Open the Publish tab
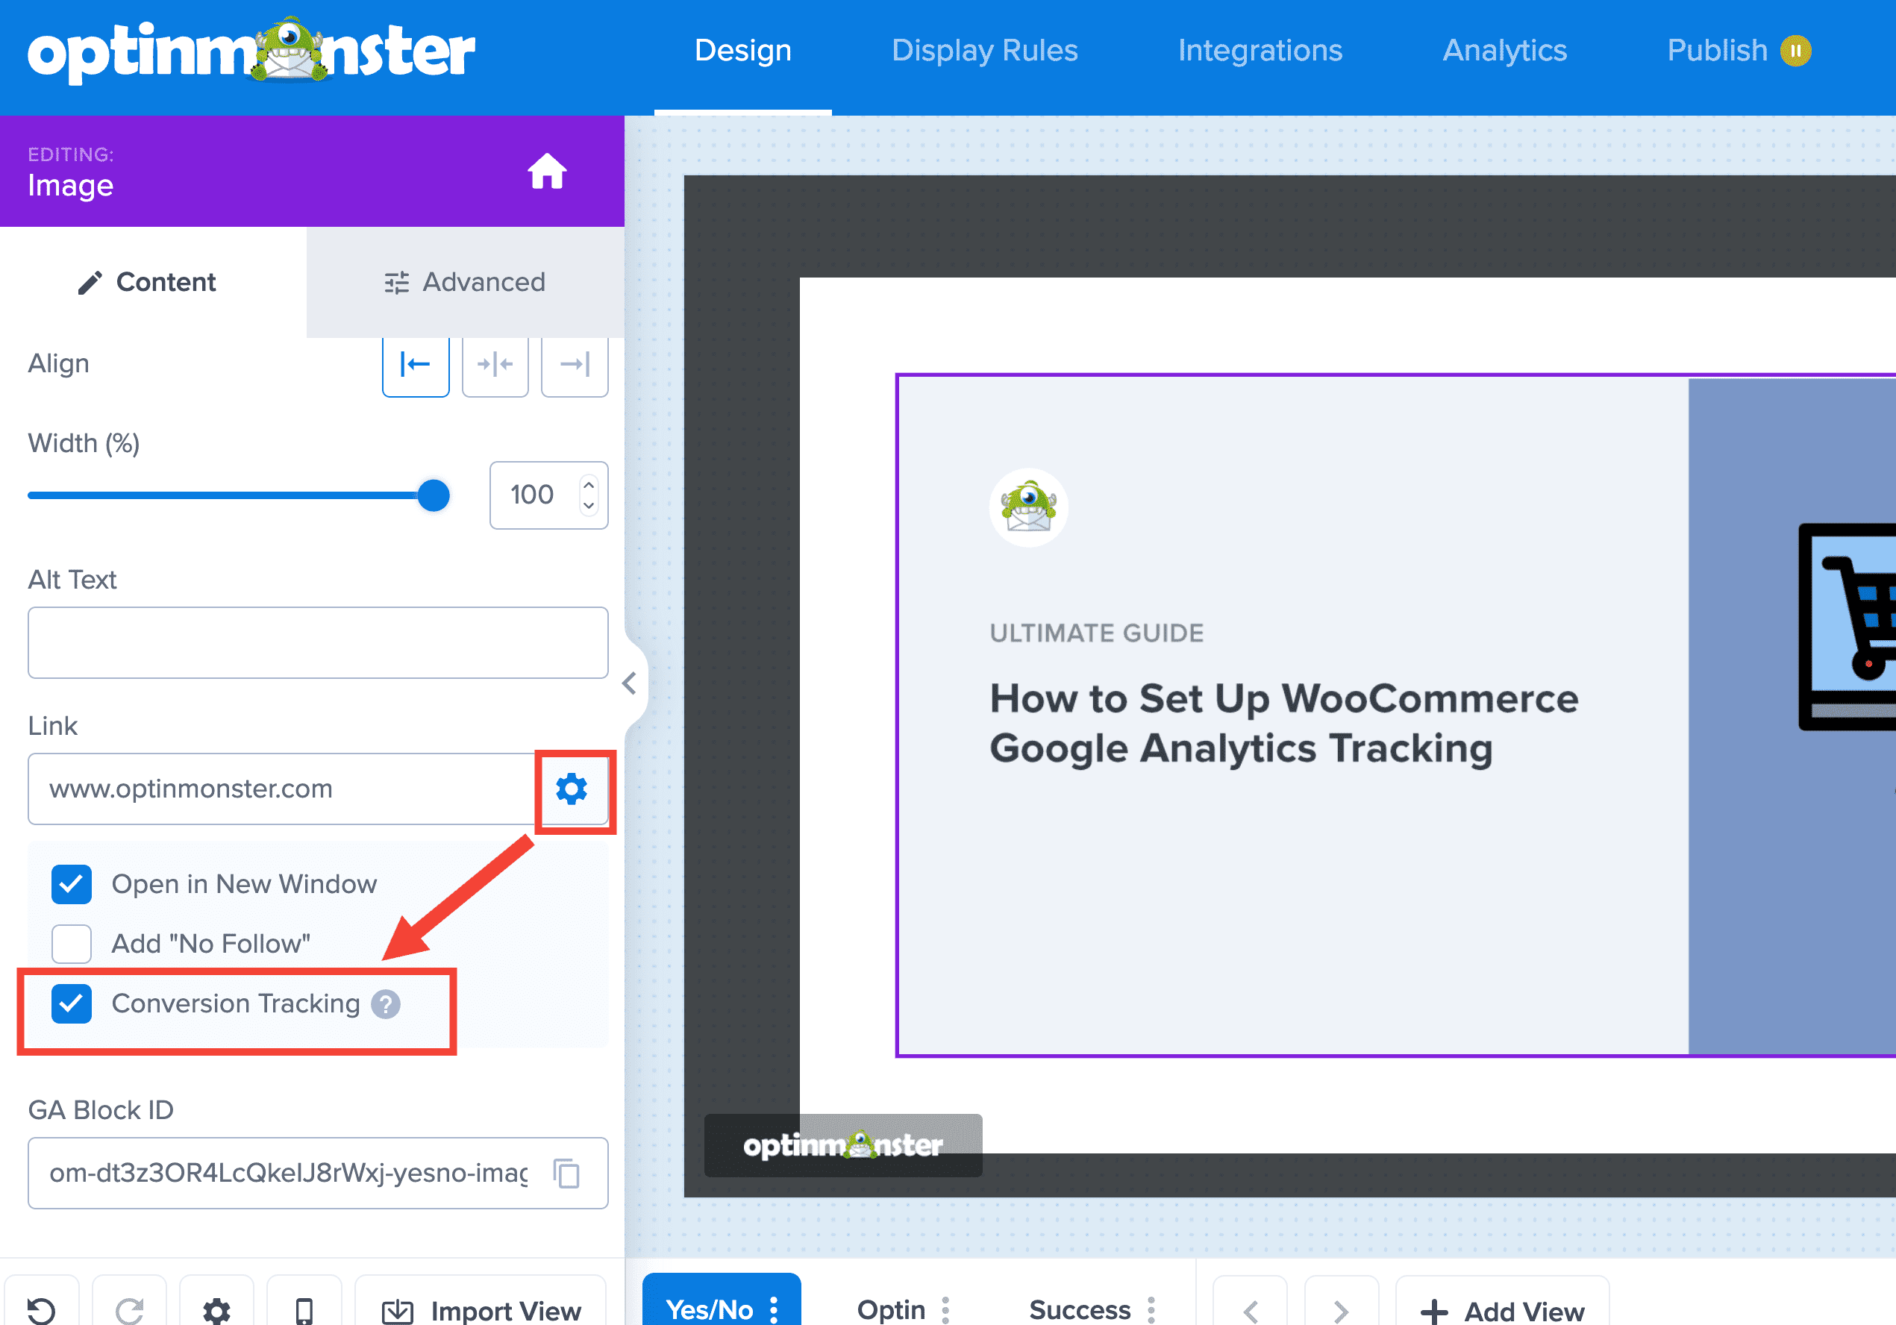This screenshot has width=1896, height=1325. coord(1717,50)
